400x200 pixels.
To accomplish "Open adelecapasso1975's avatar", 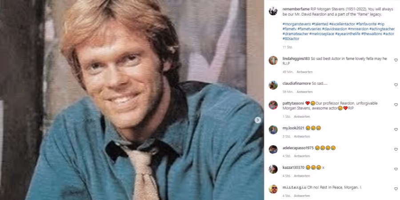I will click(x=273, y=149).
